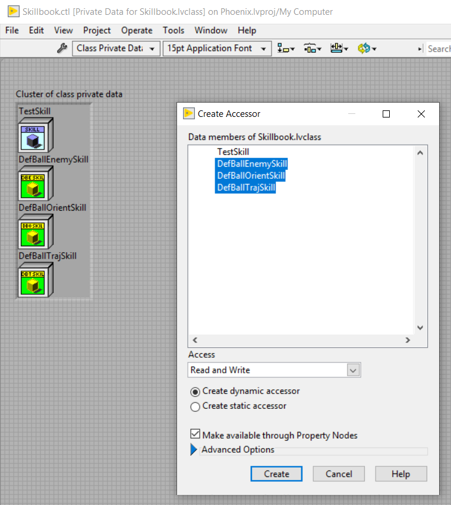Image resolution: width=451 pixels, height=505 pixels.
Task: Click the list scroll right arrow
Action: click(x=408, y=340)
